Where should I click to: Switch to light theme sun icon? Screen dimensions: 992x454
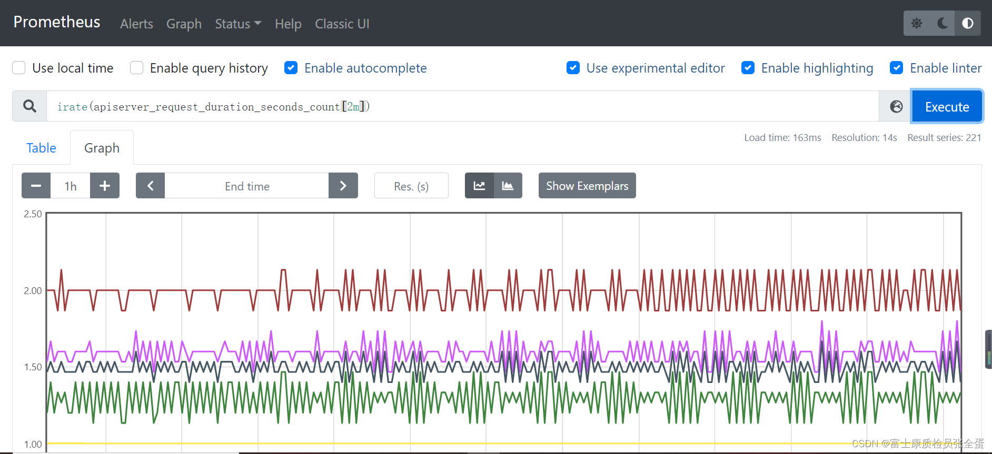(917, 23)
